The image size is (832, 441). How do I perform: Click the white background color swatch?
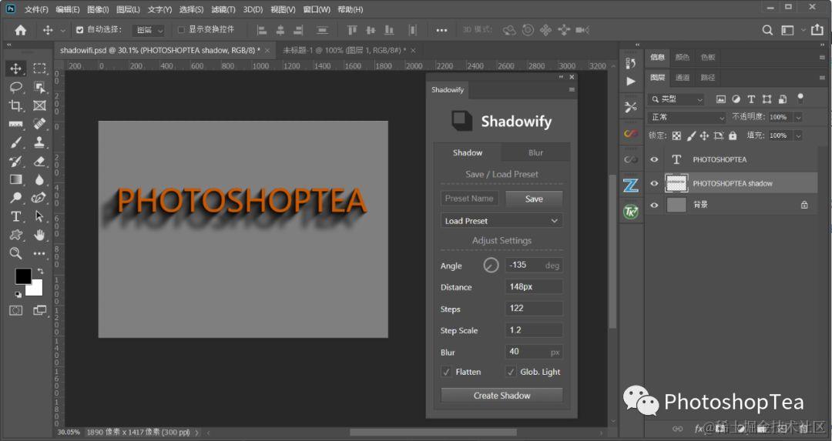tap(36, 289)
